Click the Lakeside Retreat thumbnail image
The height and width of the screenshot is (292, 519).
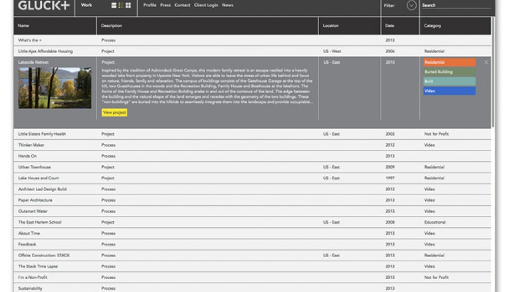[55, 87]
